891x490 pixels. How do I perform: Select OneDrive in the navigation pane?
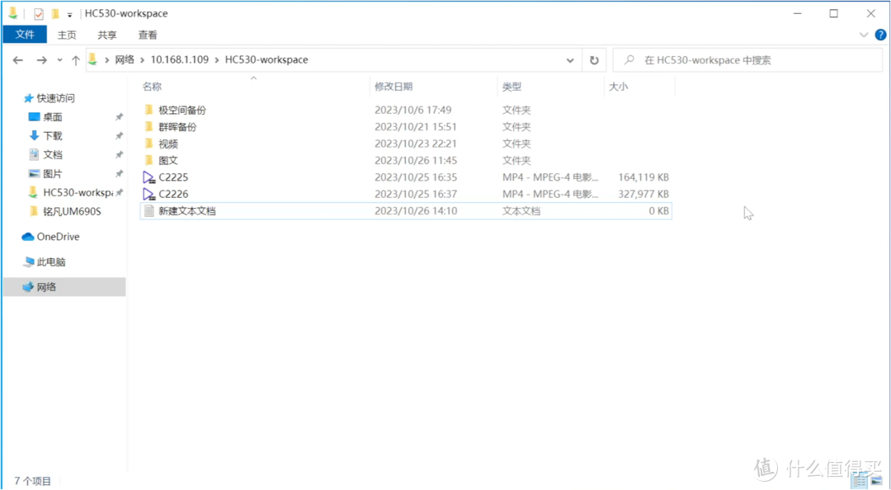58,237
